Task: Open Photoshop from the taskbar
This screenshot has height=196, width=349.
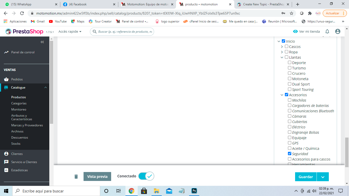Action: (x=194, y=191)
